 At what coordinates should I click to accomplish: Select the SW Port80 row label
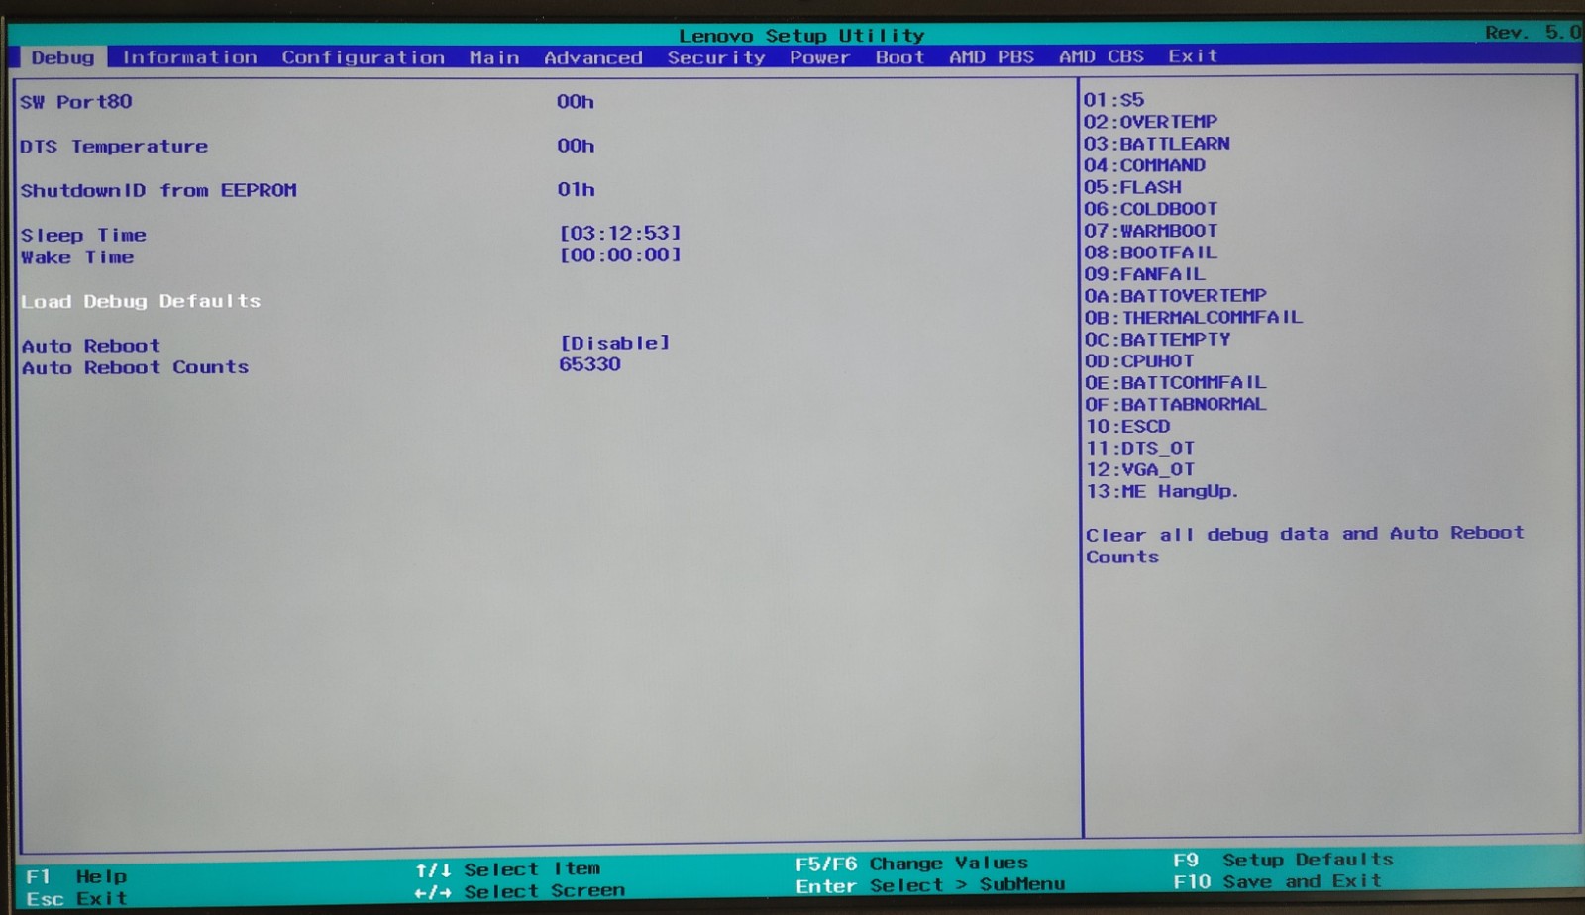76,102
